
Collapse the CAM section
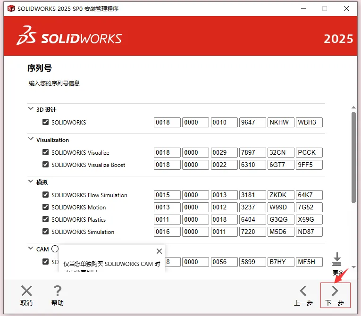(30, 249)
